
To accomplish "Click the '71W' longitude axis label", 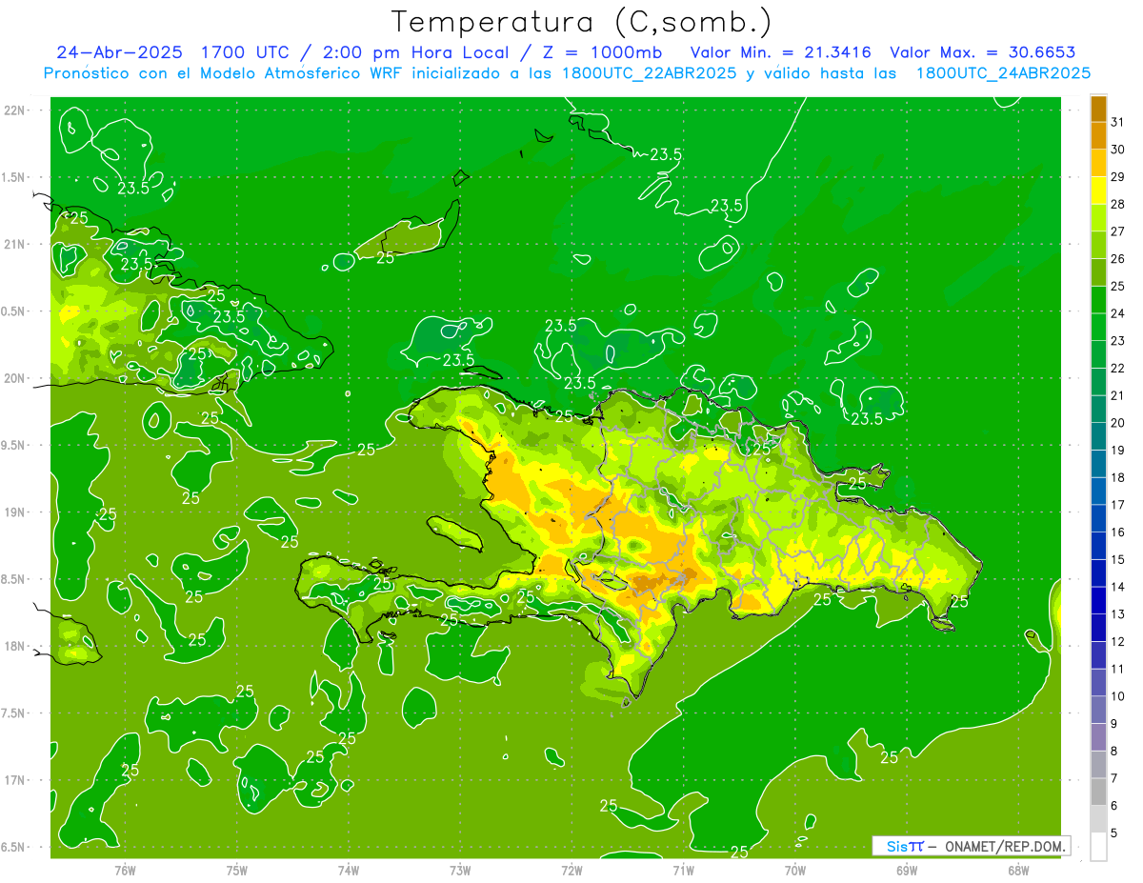I will (x=683, y=870).
